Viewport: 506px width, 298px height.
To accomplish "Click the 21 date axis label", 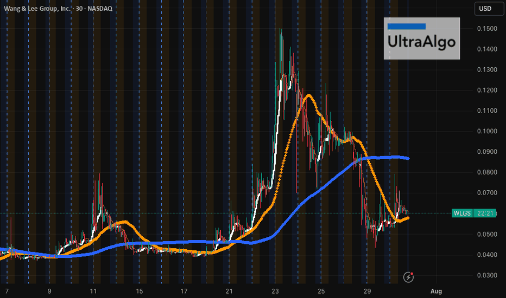I will [x=229, y=291].
